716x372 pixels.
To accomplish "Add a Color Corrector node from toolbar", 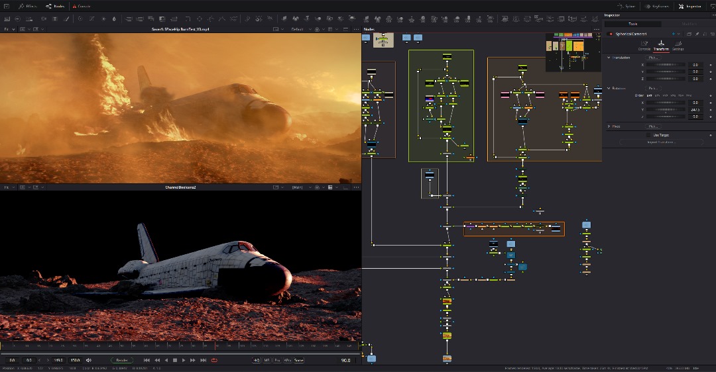I will click(80, 19).
